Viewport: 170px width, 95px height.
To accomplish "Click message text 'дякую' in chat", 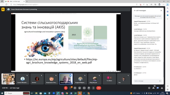I will coord(136,75).
